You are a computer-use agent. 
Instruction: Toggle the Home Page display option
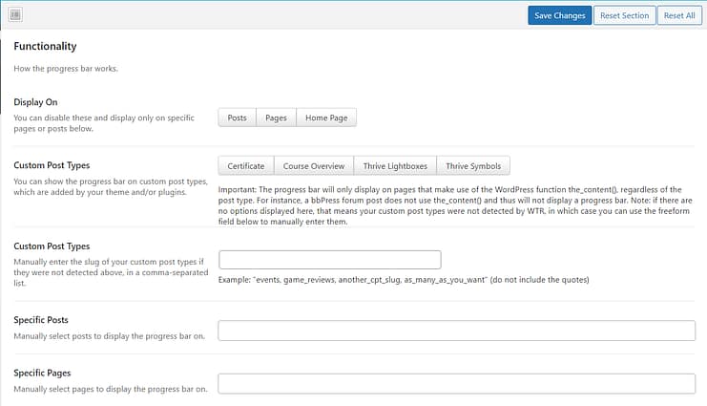[x=326, y=118]
